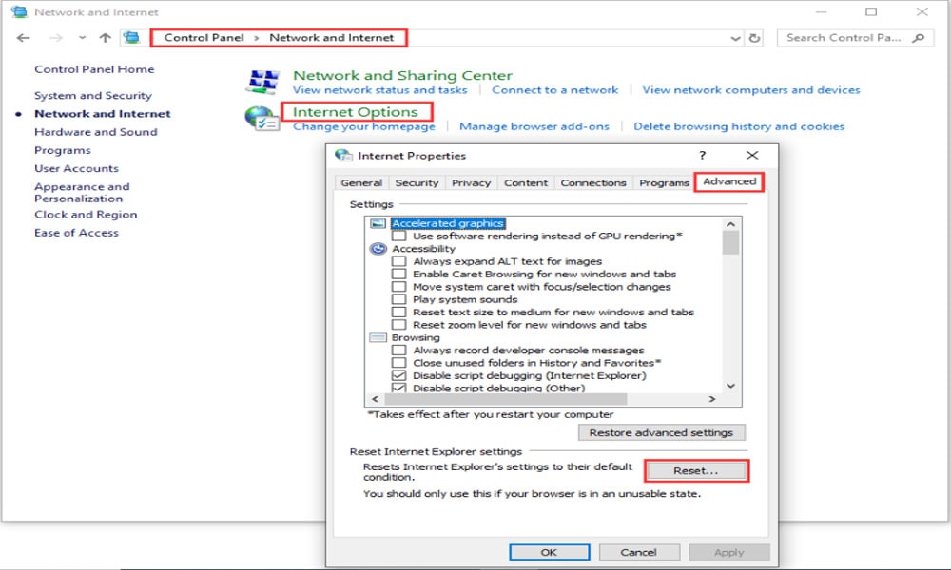Open Network and Sharing Center heading
951x570 pixels.
(402, 75)
